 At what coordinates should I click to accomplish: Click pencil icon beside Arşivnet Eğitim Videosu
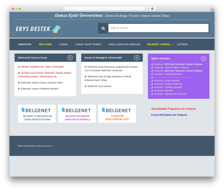pyautogui.click(x=152, y=67)
